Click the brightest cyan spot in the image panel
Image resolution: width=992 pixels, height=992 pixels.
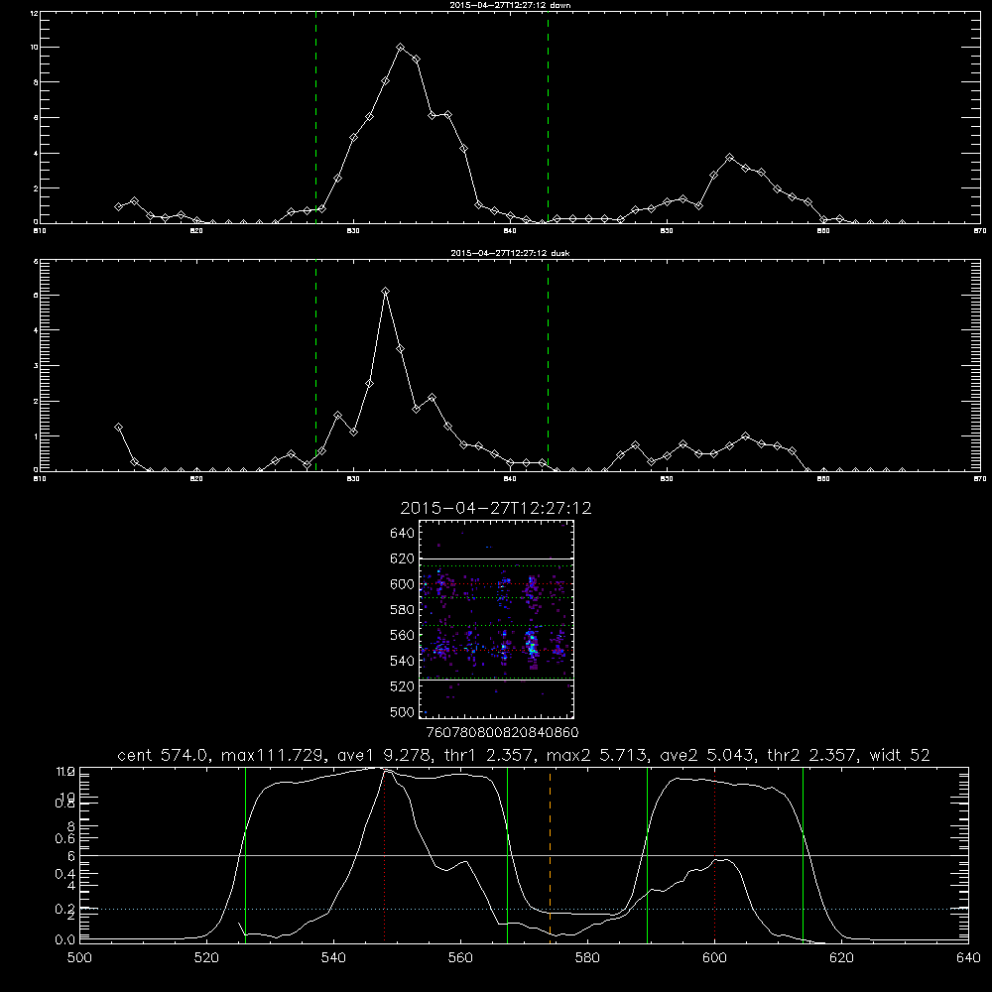point(532,646)
